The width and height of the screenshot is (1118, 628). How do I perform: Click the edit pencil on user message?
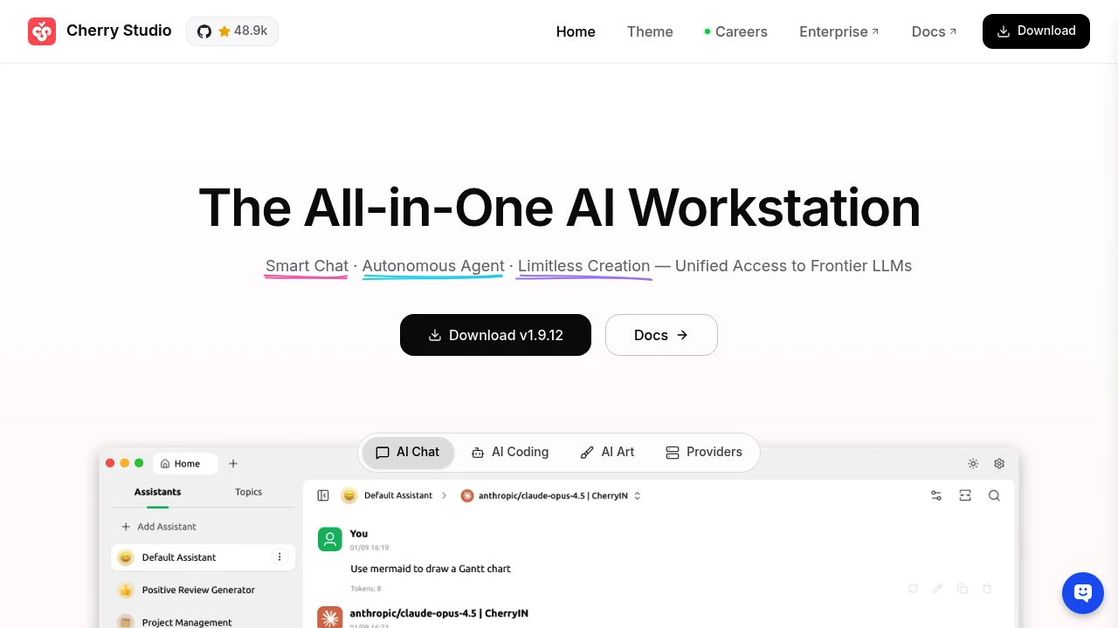pos(937,589)
